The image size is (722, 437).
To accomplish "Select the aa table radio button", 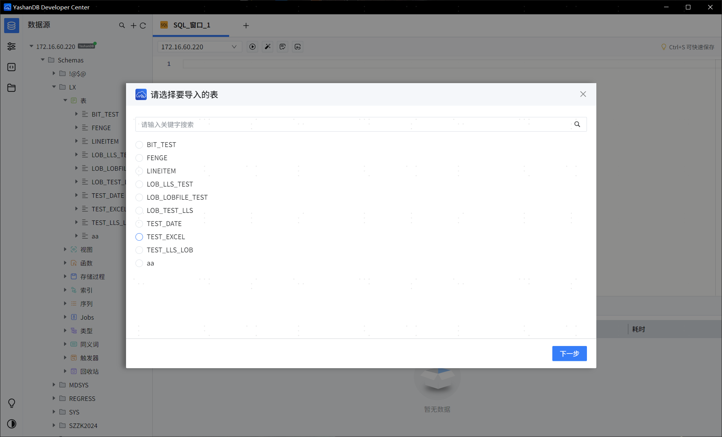I will 139,263.
